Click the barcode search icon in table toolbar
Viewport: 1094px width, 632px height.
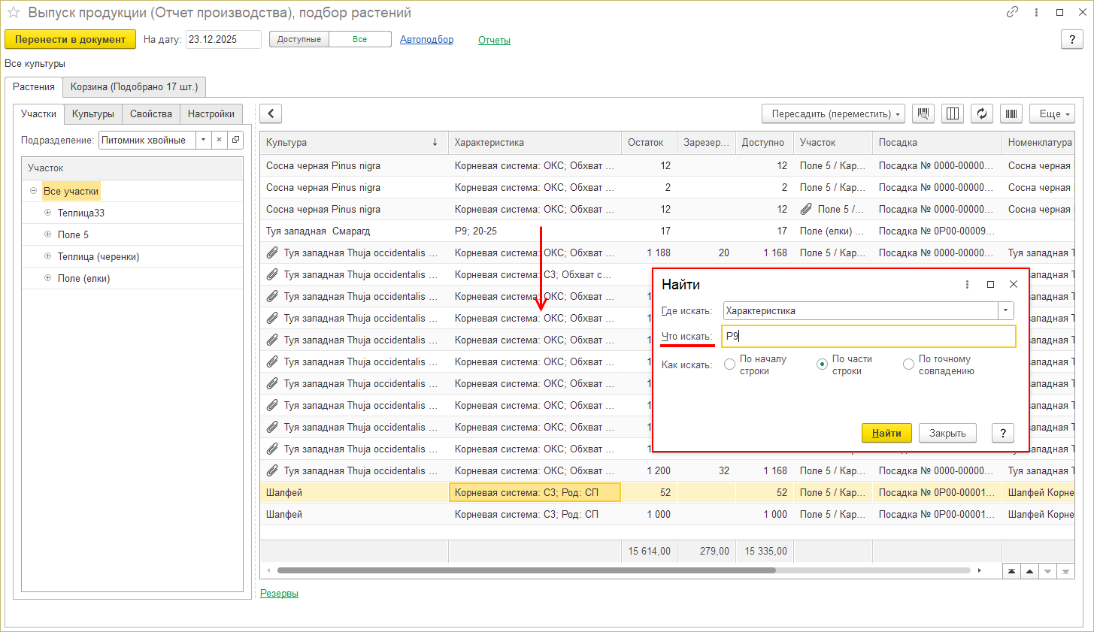coord(923,114)
